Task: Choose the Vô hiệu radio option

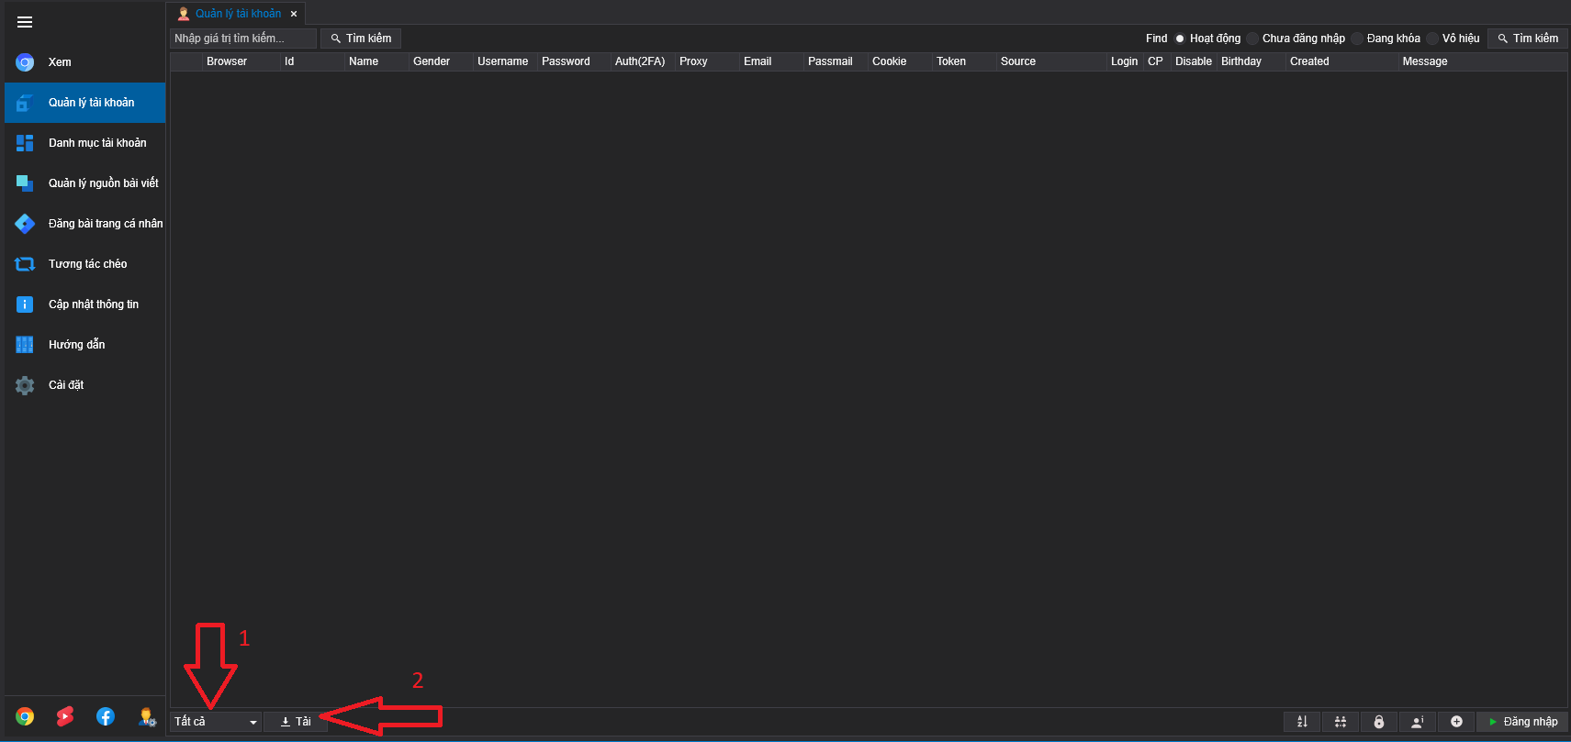Action: click(x=1432, y=39)
